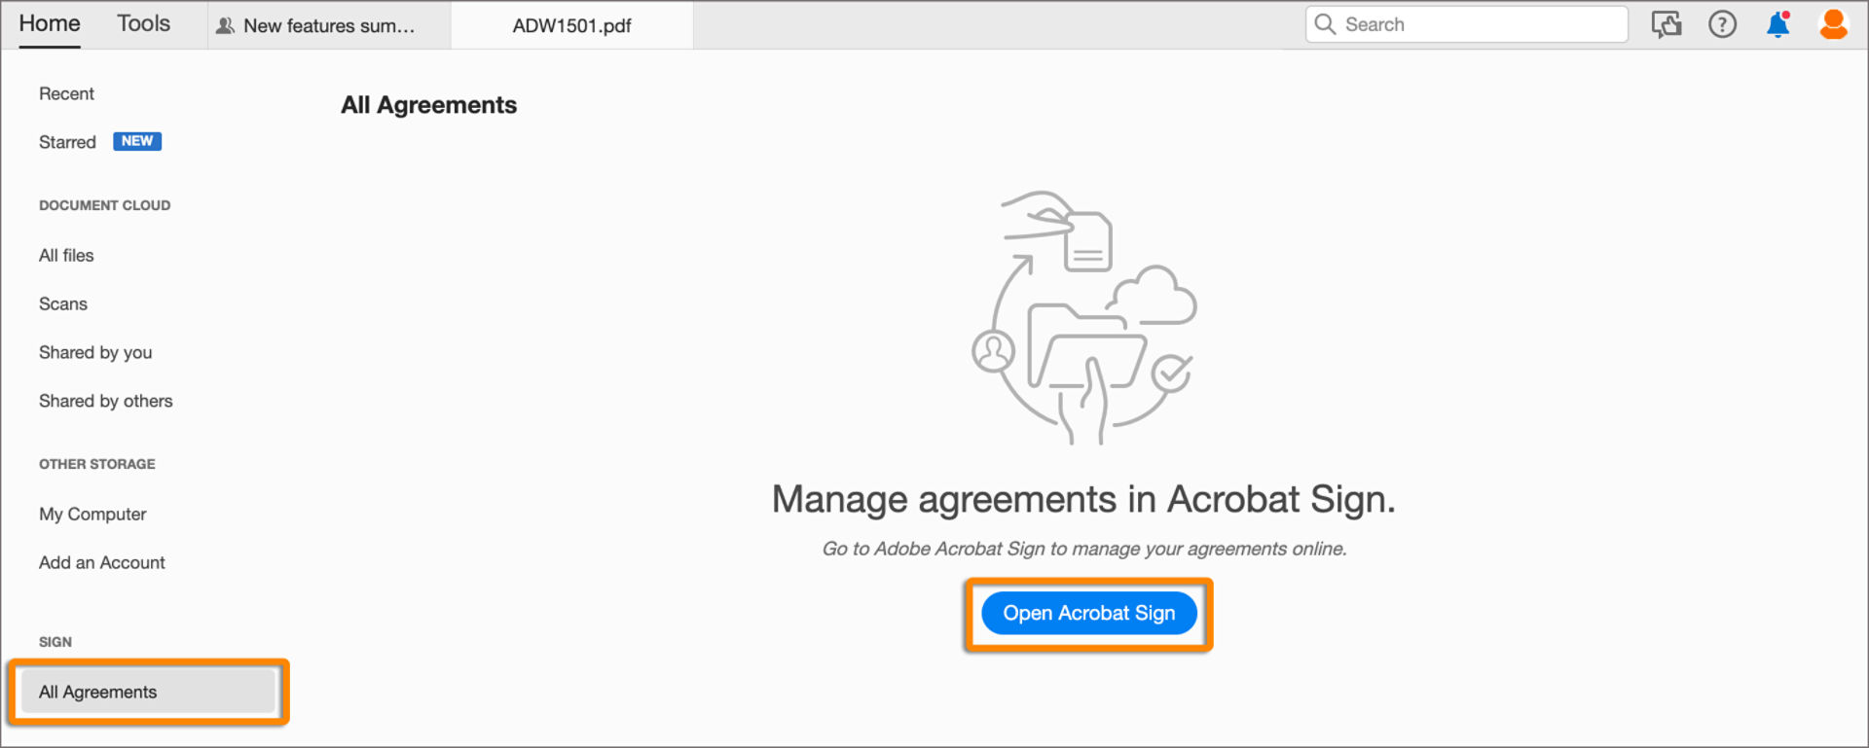Switch to the Tools tab
The image size is (1869, 748).
[143, 22]
